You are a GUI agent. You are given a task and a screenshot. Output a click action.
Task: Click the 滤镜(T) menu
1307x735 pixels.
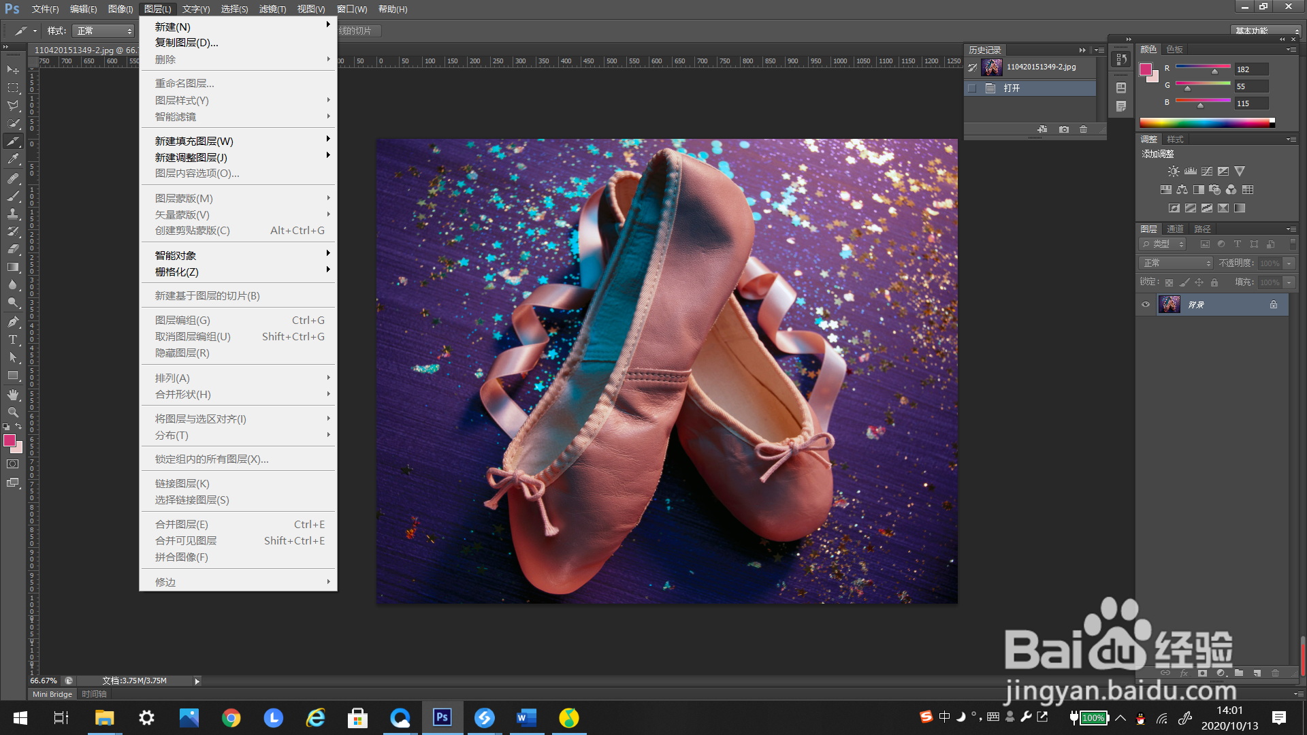(272, 9)
